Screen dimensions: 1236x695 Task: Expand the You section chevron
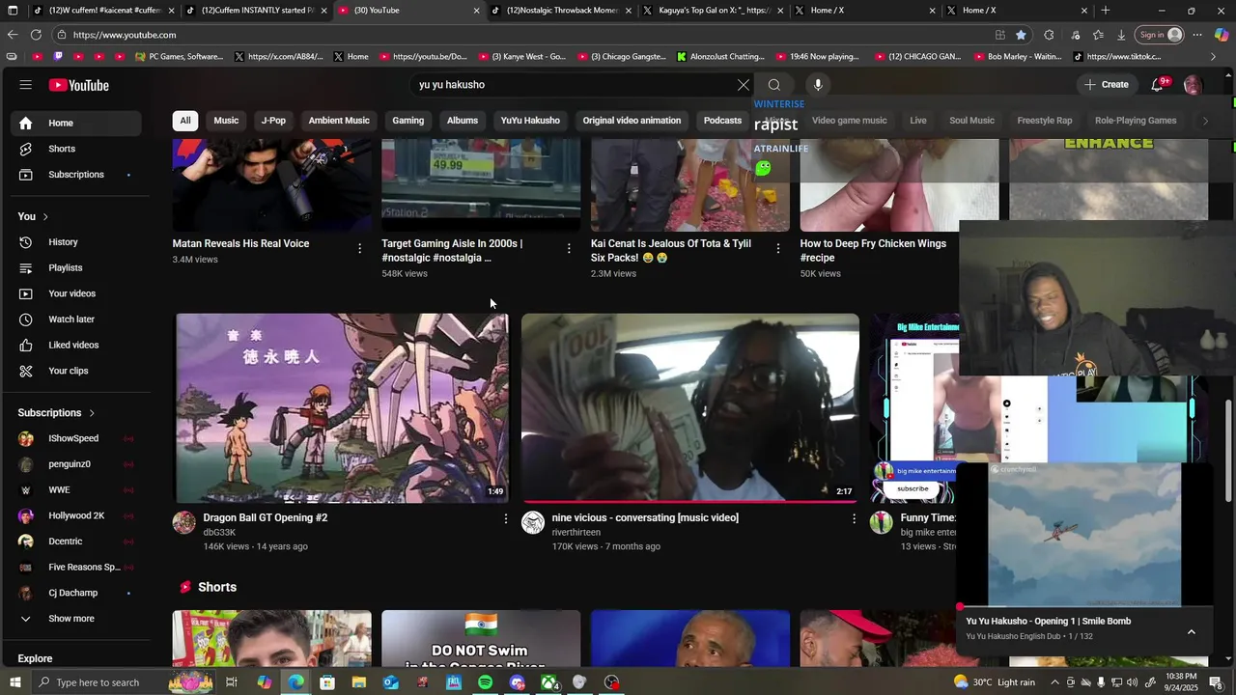45,216
